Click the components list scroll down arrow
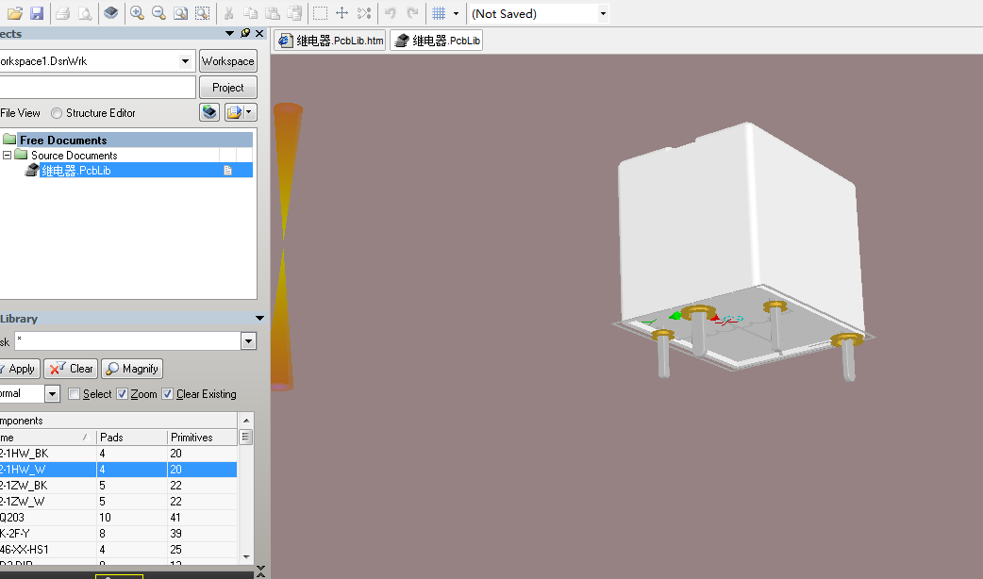This screenshot has width=983, height=579. [x=245, y=556]
